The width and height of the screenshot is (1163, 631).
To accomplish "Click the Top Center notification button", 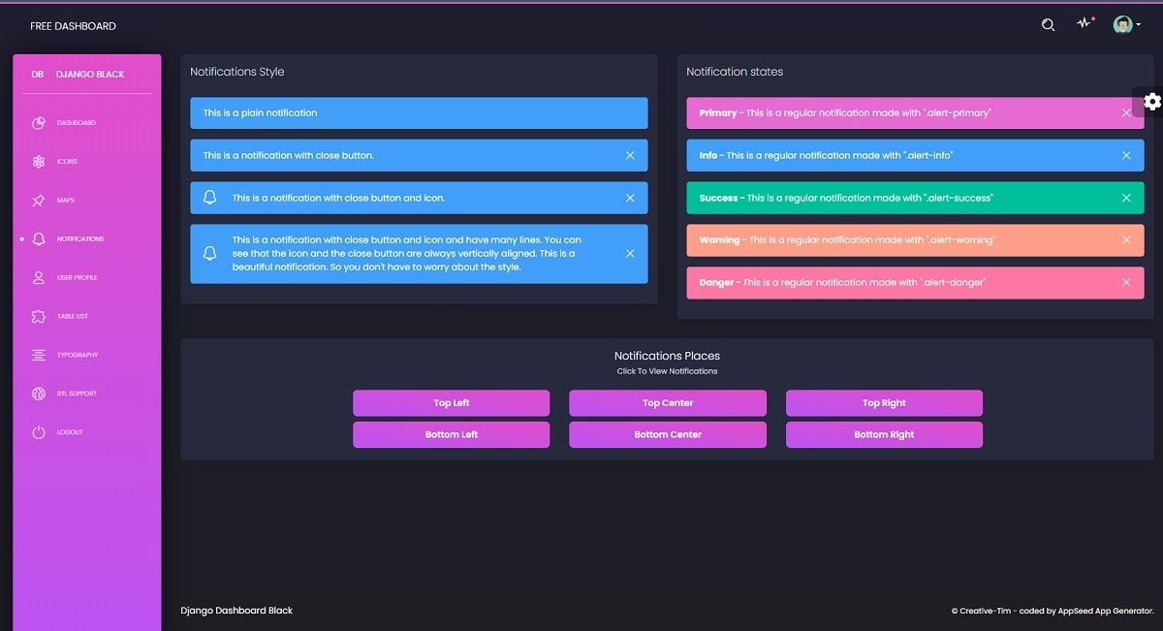I will click(667, 402).
